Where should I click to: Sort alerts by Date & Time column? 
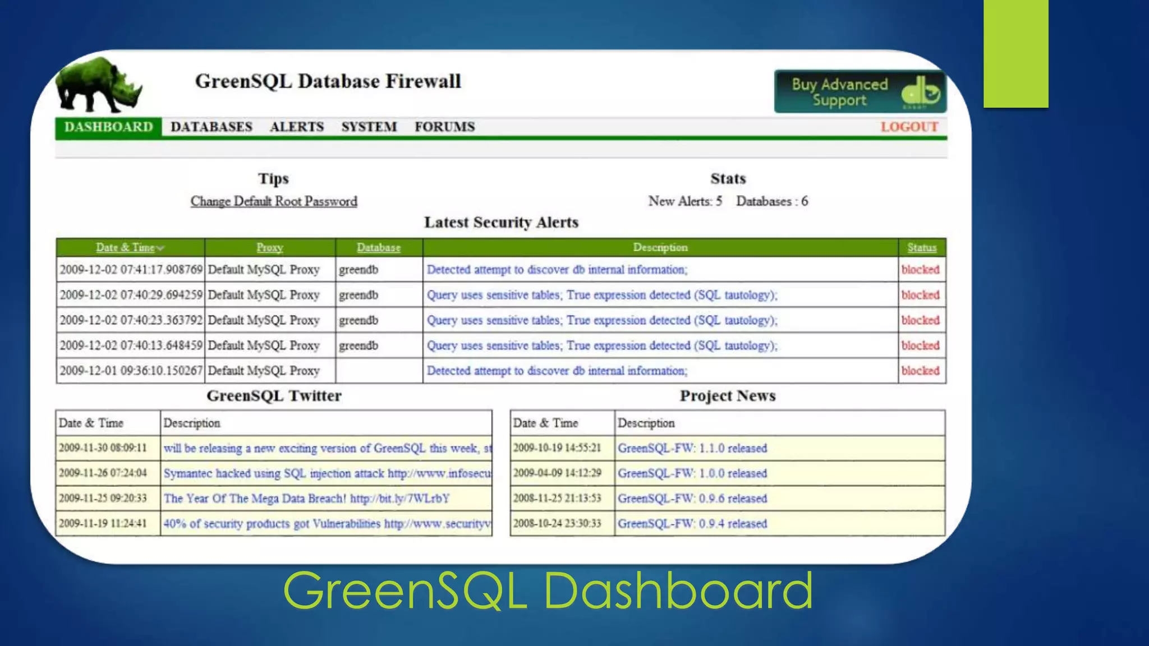[125, 247]
